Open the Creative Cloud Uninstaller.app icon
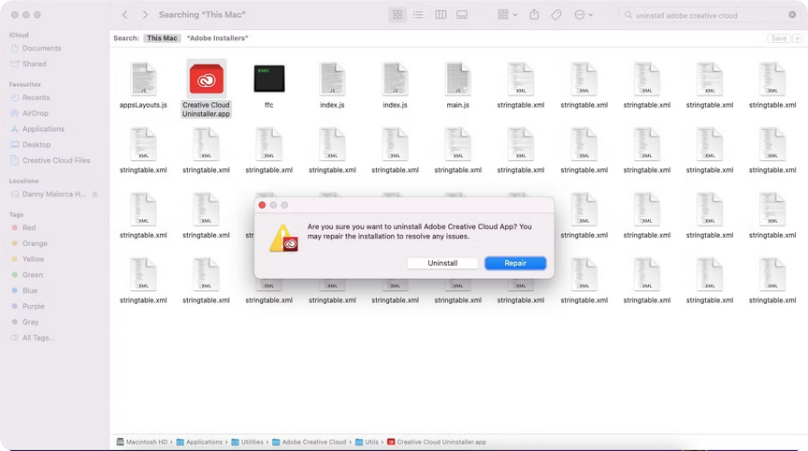The height and width of the screenshot is (451, 808). click(x=206, y=80)
